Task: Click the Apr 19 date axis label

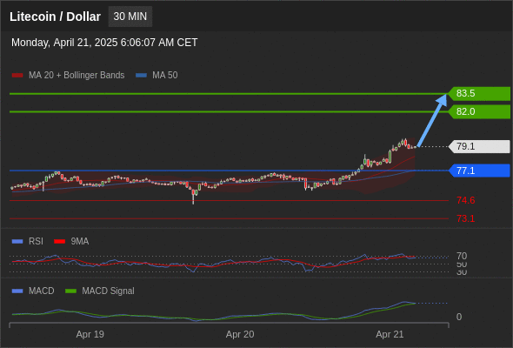Action: [x=90, y=335]
